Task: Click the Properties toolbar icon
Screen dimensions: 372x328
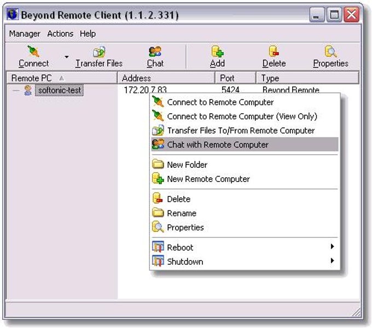Action: tap(331, 51)
